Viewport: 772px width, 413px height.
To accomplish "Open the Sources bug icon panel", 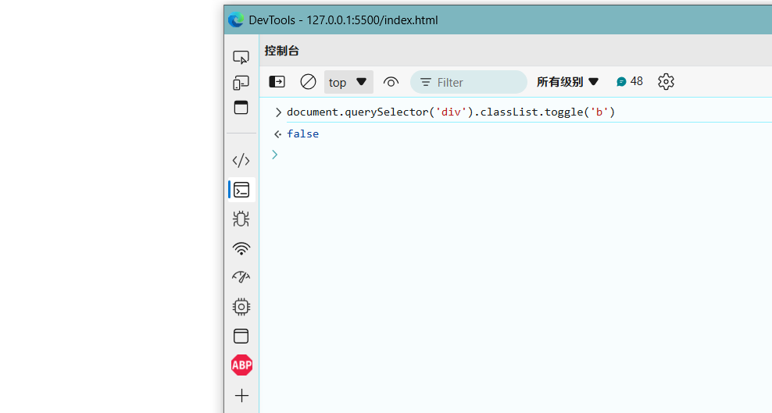I will 241,219.
